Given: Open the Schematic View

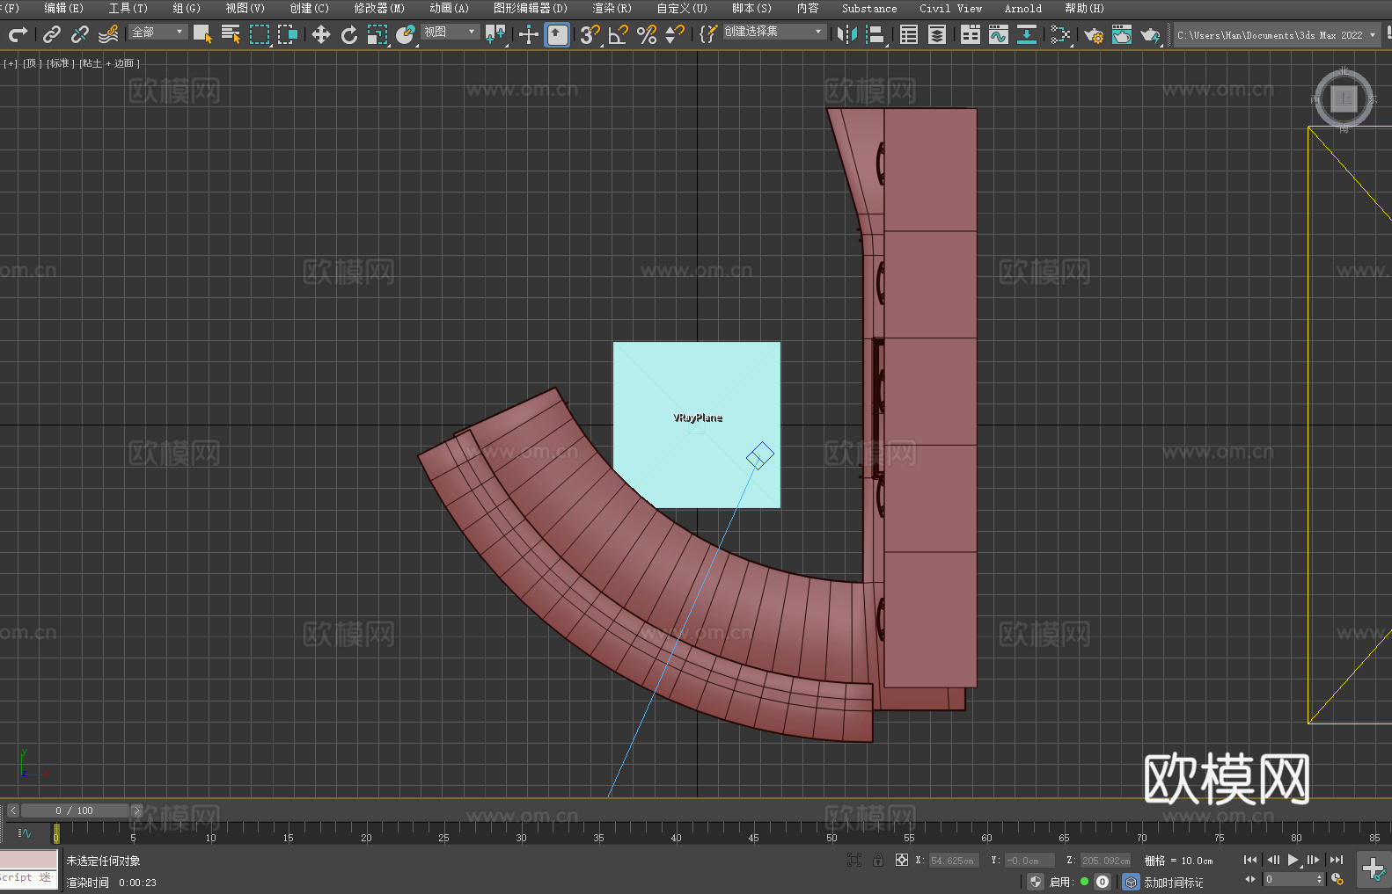Looking at the screenshot, I should [x=1060, y=34].
